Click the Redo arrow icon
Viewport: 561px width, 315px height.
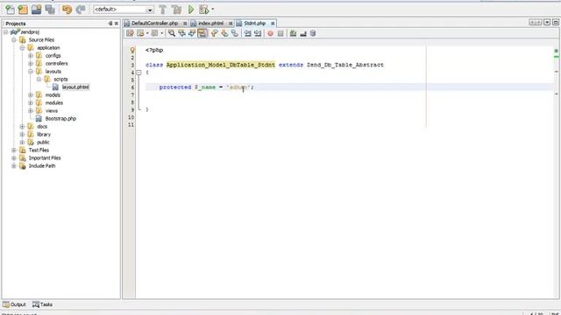point(80,10)
